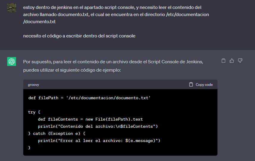Click the user message about documento.txt

116,15
